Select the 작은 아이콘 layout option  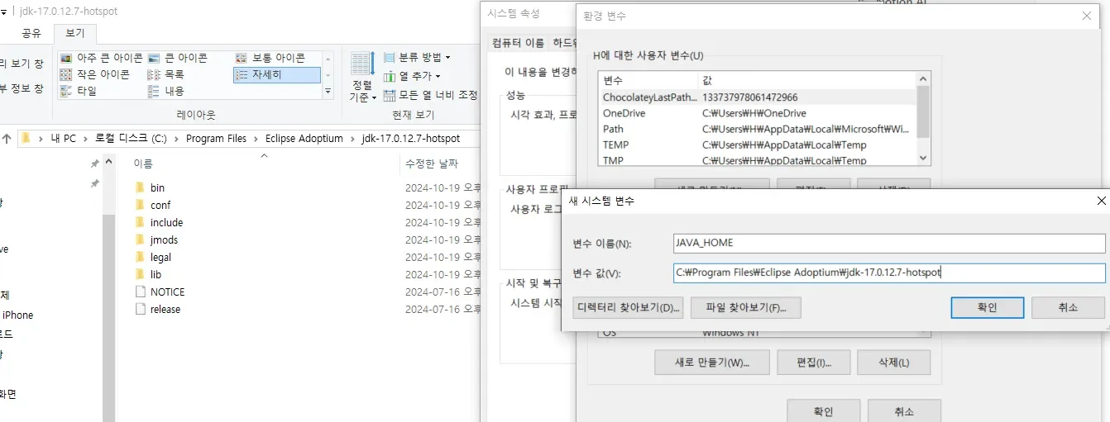95,74
